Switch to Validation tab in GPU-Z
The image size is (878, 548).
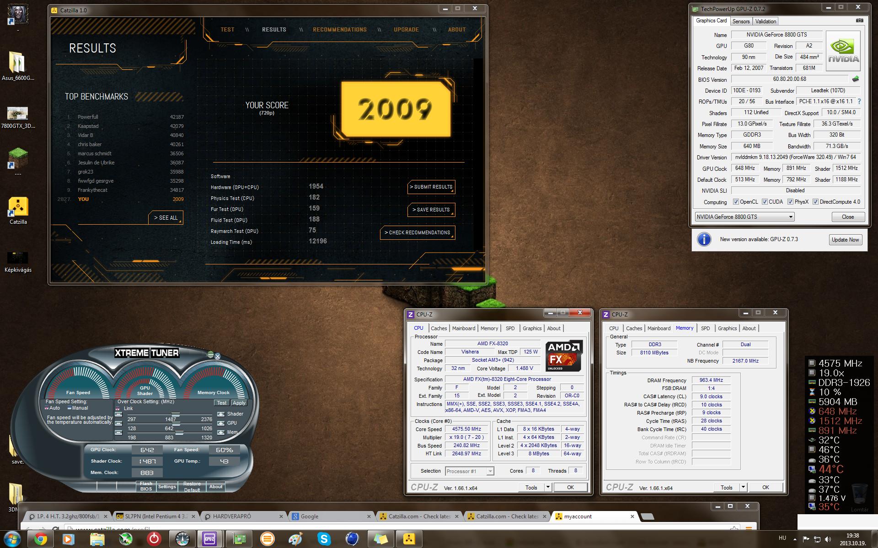pos(766,21)
